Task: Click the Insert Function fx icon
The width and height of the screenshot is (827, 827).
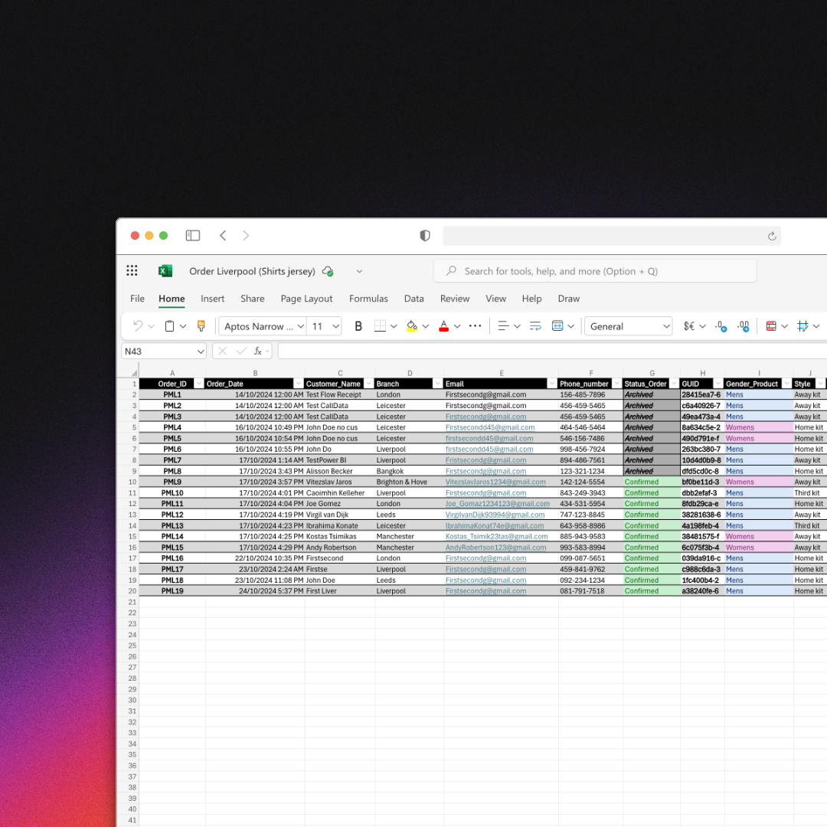Action: point(258,351)
